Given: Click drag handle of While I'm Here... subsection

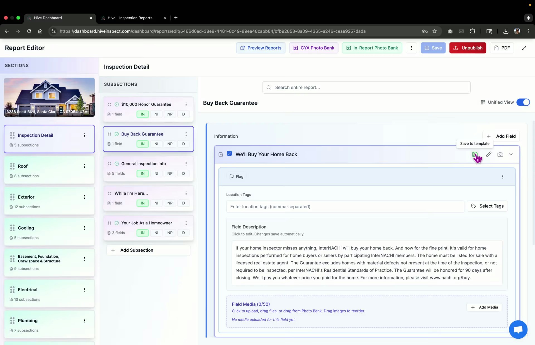Looking at the screenshot, I should (x=110, y=193).
